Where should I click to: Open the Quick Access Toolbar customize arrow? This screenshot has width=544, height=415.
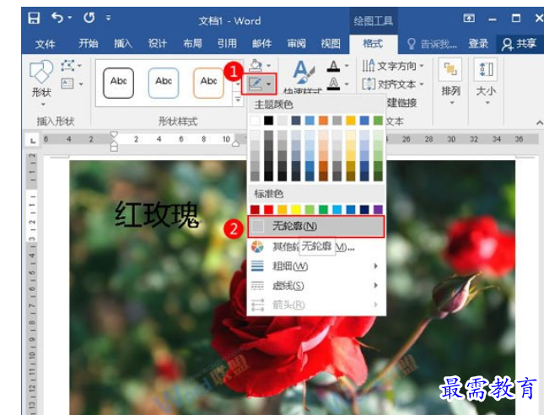[109, 18]
